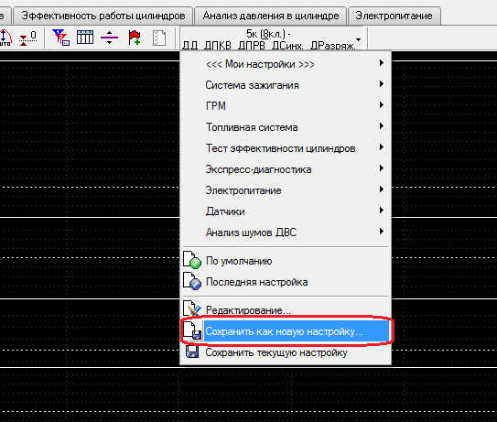Click the auto vertical scale icon
This screenshot has height=422, width=497.
tap(5, 38)
